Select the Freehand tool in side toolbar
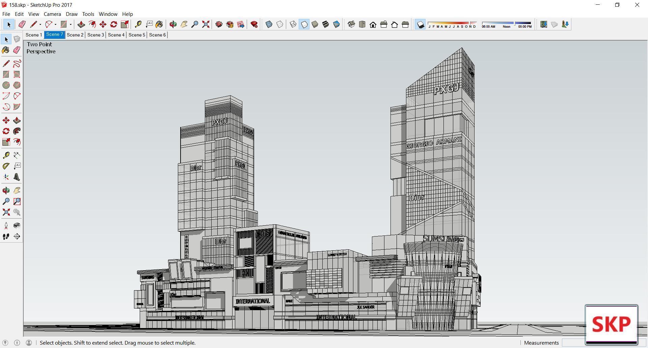The height and width of the screenshot is (348, 648). point(17,64)
